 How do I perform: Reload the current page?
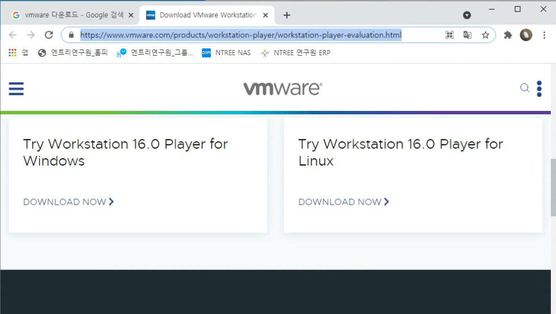[x=49, y=35]
